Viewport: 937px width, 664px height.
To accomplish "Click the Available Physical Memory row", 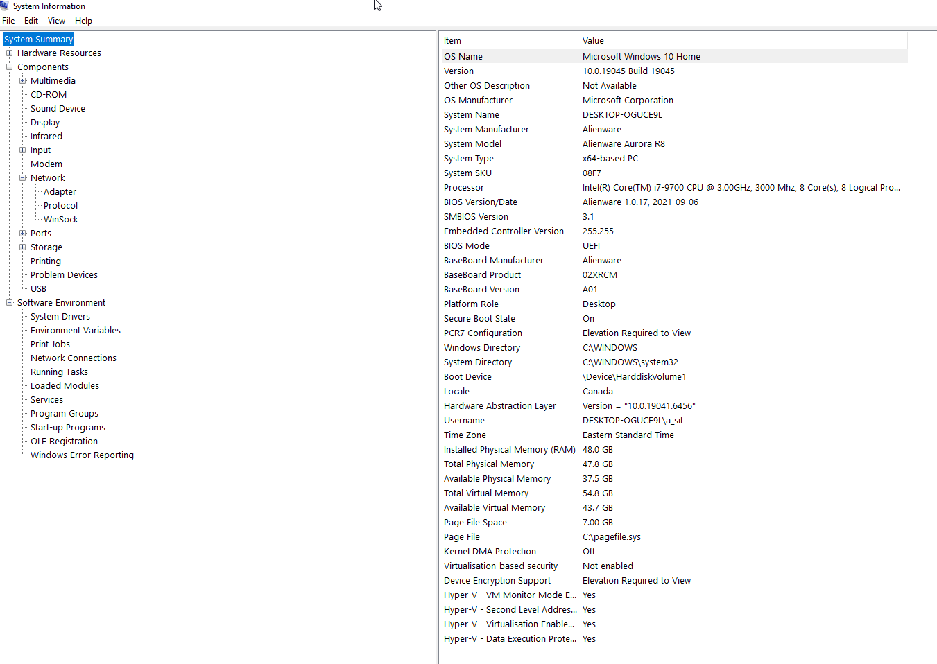I will tap(673, 479).
